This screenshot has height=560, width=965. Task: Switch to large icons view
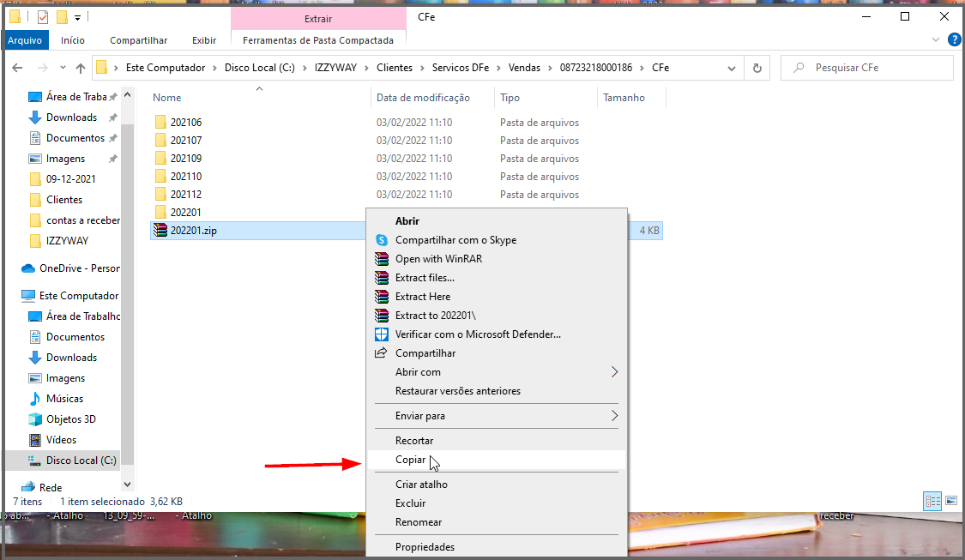[x=950, y=501]
